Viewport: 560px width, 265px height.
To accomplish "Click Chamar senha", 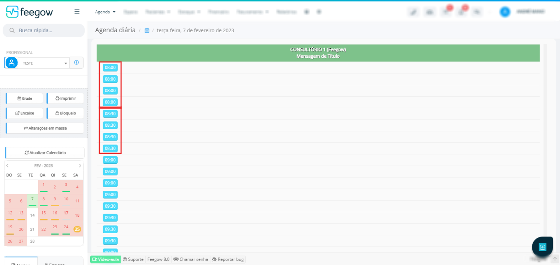I will tap(191, 259).
